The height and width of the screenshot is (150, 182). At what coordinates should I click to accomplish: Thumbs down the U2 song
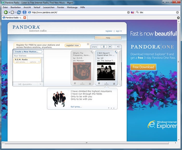(x=99, y=83)
